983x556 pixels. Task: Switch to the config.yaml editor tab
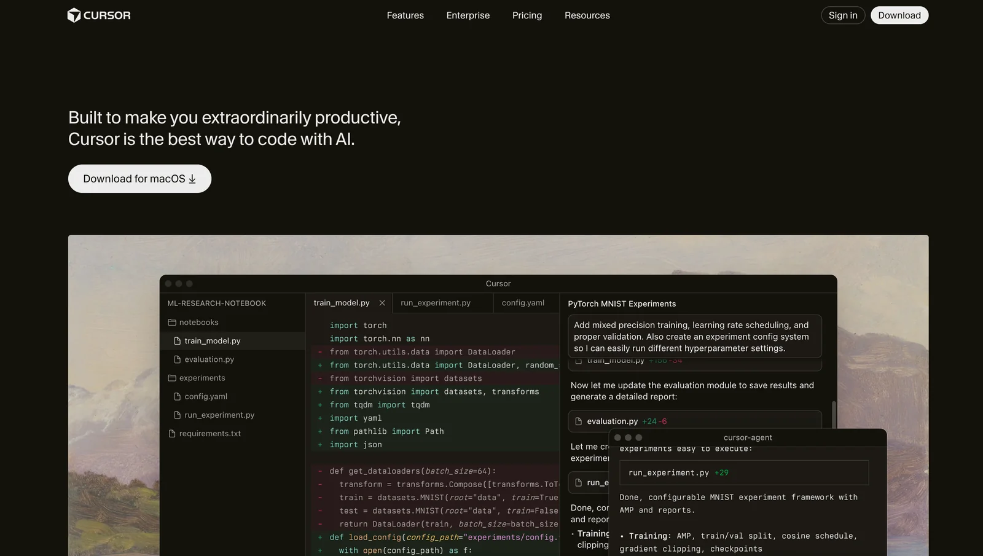(523, 303)
